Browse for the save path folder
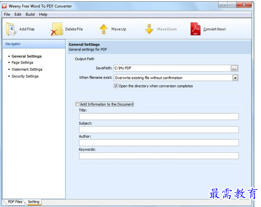Image resolution: width=261 pixels, height=207 pixels. [x=234, y=68]
